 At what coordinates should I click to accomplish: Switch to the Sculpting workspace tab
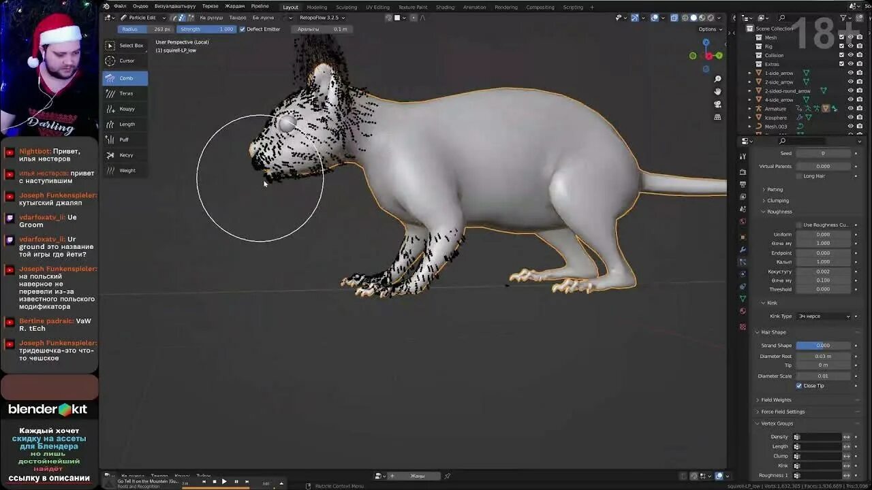point(346,7)
